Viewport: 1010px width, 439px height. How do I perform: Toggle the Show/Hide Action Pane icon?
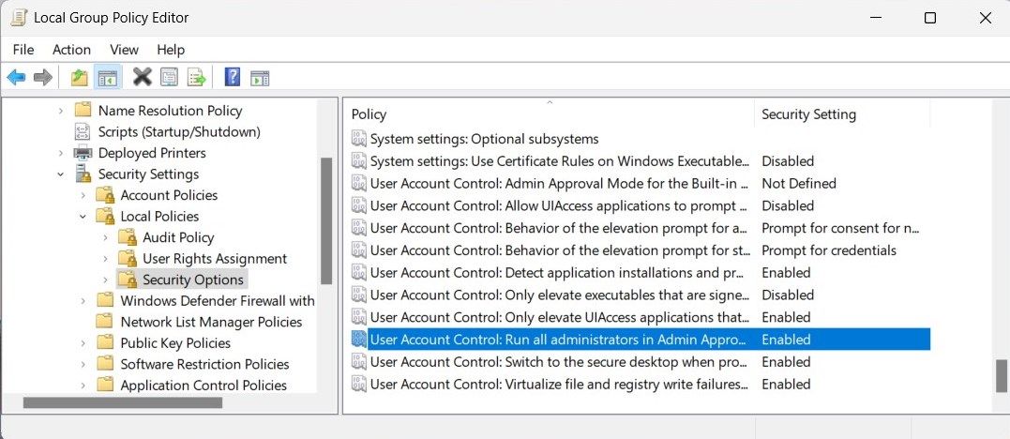[260, 77]
